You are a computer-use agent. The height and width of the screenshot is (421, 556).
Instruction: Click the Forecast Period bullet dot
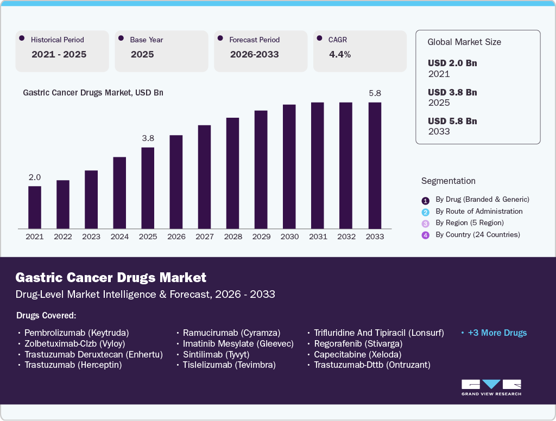tap(220, 39)
